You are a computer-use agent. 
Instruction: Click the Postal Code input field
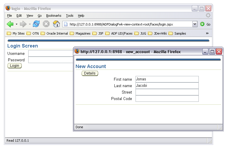167,99
